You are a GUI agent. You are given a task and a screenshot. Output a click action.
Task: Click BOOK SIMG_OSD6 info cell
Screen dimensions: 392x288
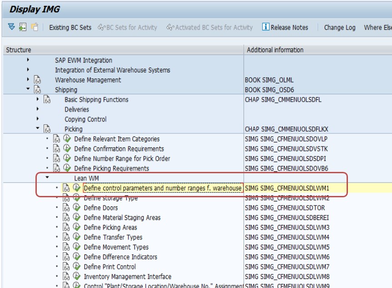(x=269, y=90)
